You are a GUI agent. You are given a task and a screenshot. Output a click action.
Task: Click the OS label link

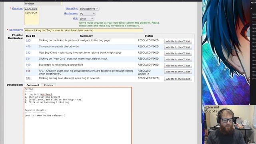point(75,18)
